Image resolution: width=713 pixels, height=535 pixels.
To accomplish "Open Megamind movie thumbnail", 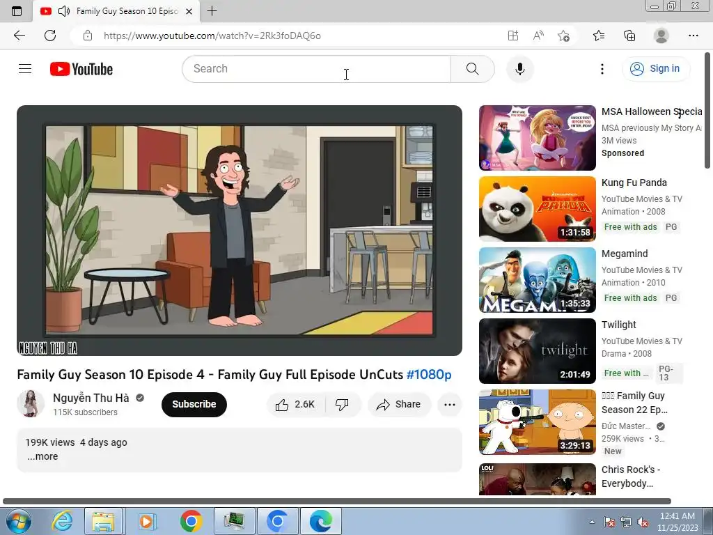I will pyautogui.click(x=537, y=280).
